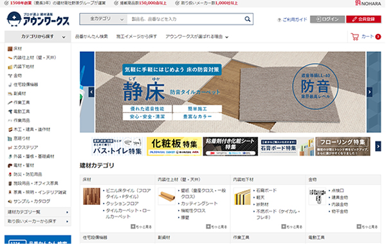Show previous banner slide arrow
This screenshot has width=386, height=244.
(x=91, y=92)
